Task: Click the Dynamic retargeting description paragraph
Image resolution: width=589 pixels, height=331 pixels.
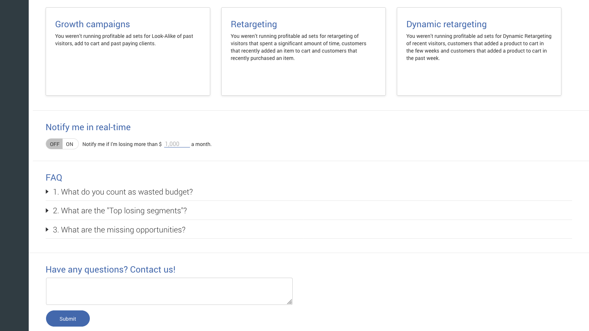Action: coord(479,47)
